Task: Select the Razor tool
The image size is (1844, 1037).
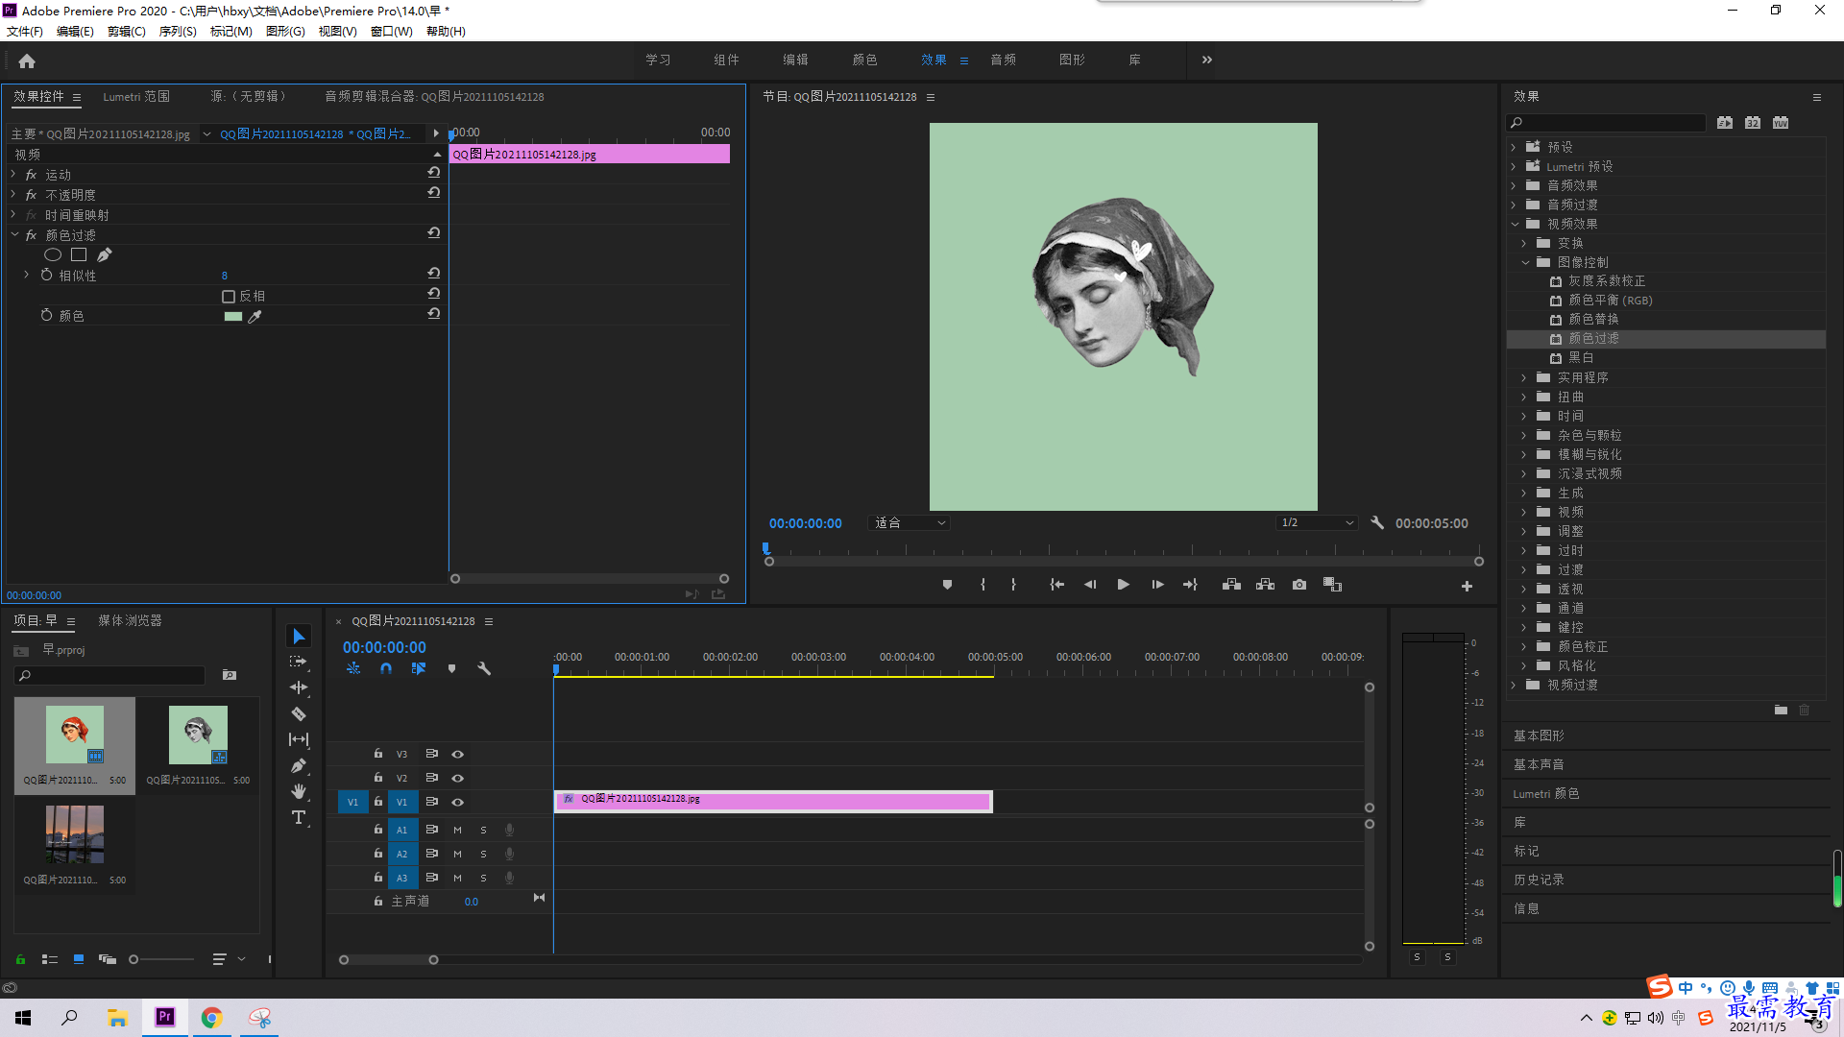Action: click(299, 713)
